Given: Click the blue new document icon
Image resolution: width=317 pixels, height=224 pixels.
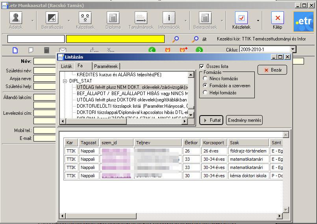Looking at the screenshot, I should pyautogui.click(x=15, y=50).
